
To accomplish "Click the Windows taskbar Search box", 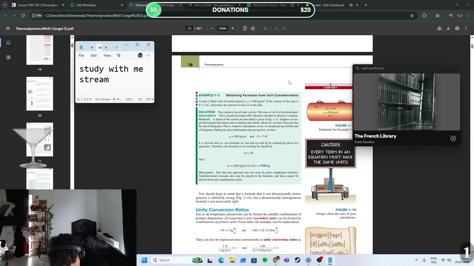I will (x=177, y=260).
